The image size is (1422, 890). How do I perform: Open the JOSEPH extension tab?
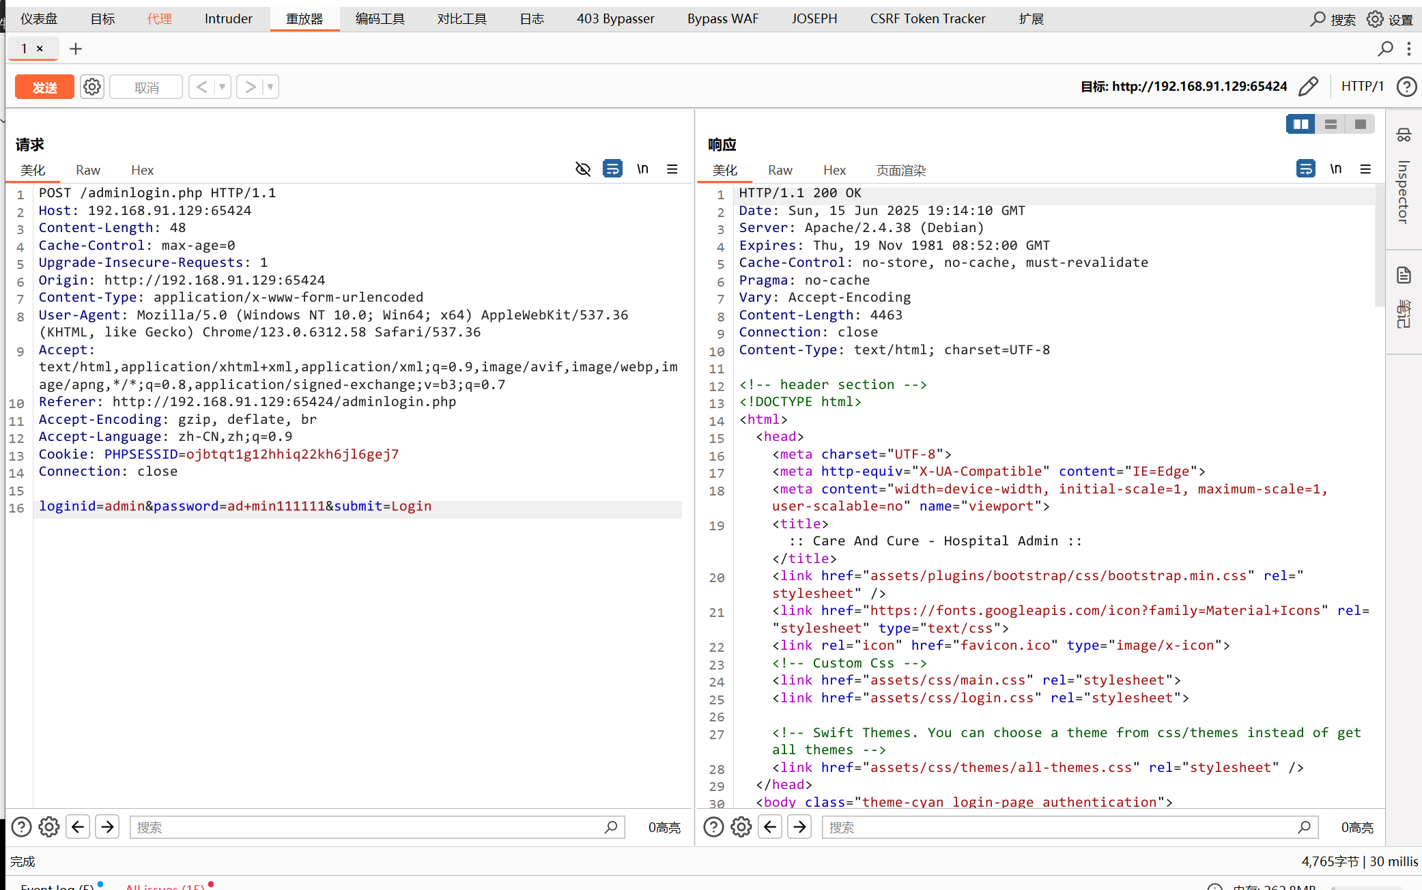[814, 18]
